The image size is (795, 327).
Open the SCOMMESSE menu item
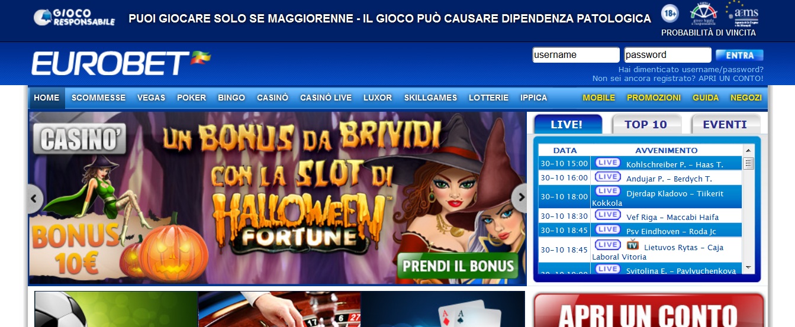click(98, 98)
